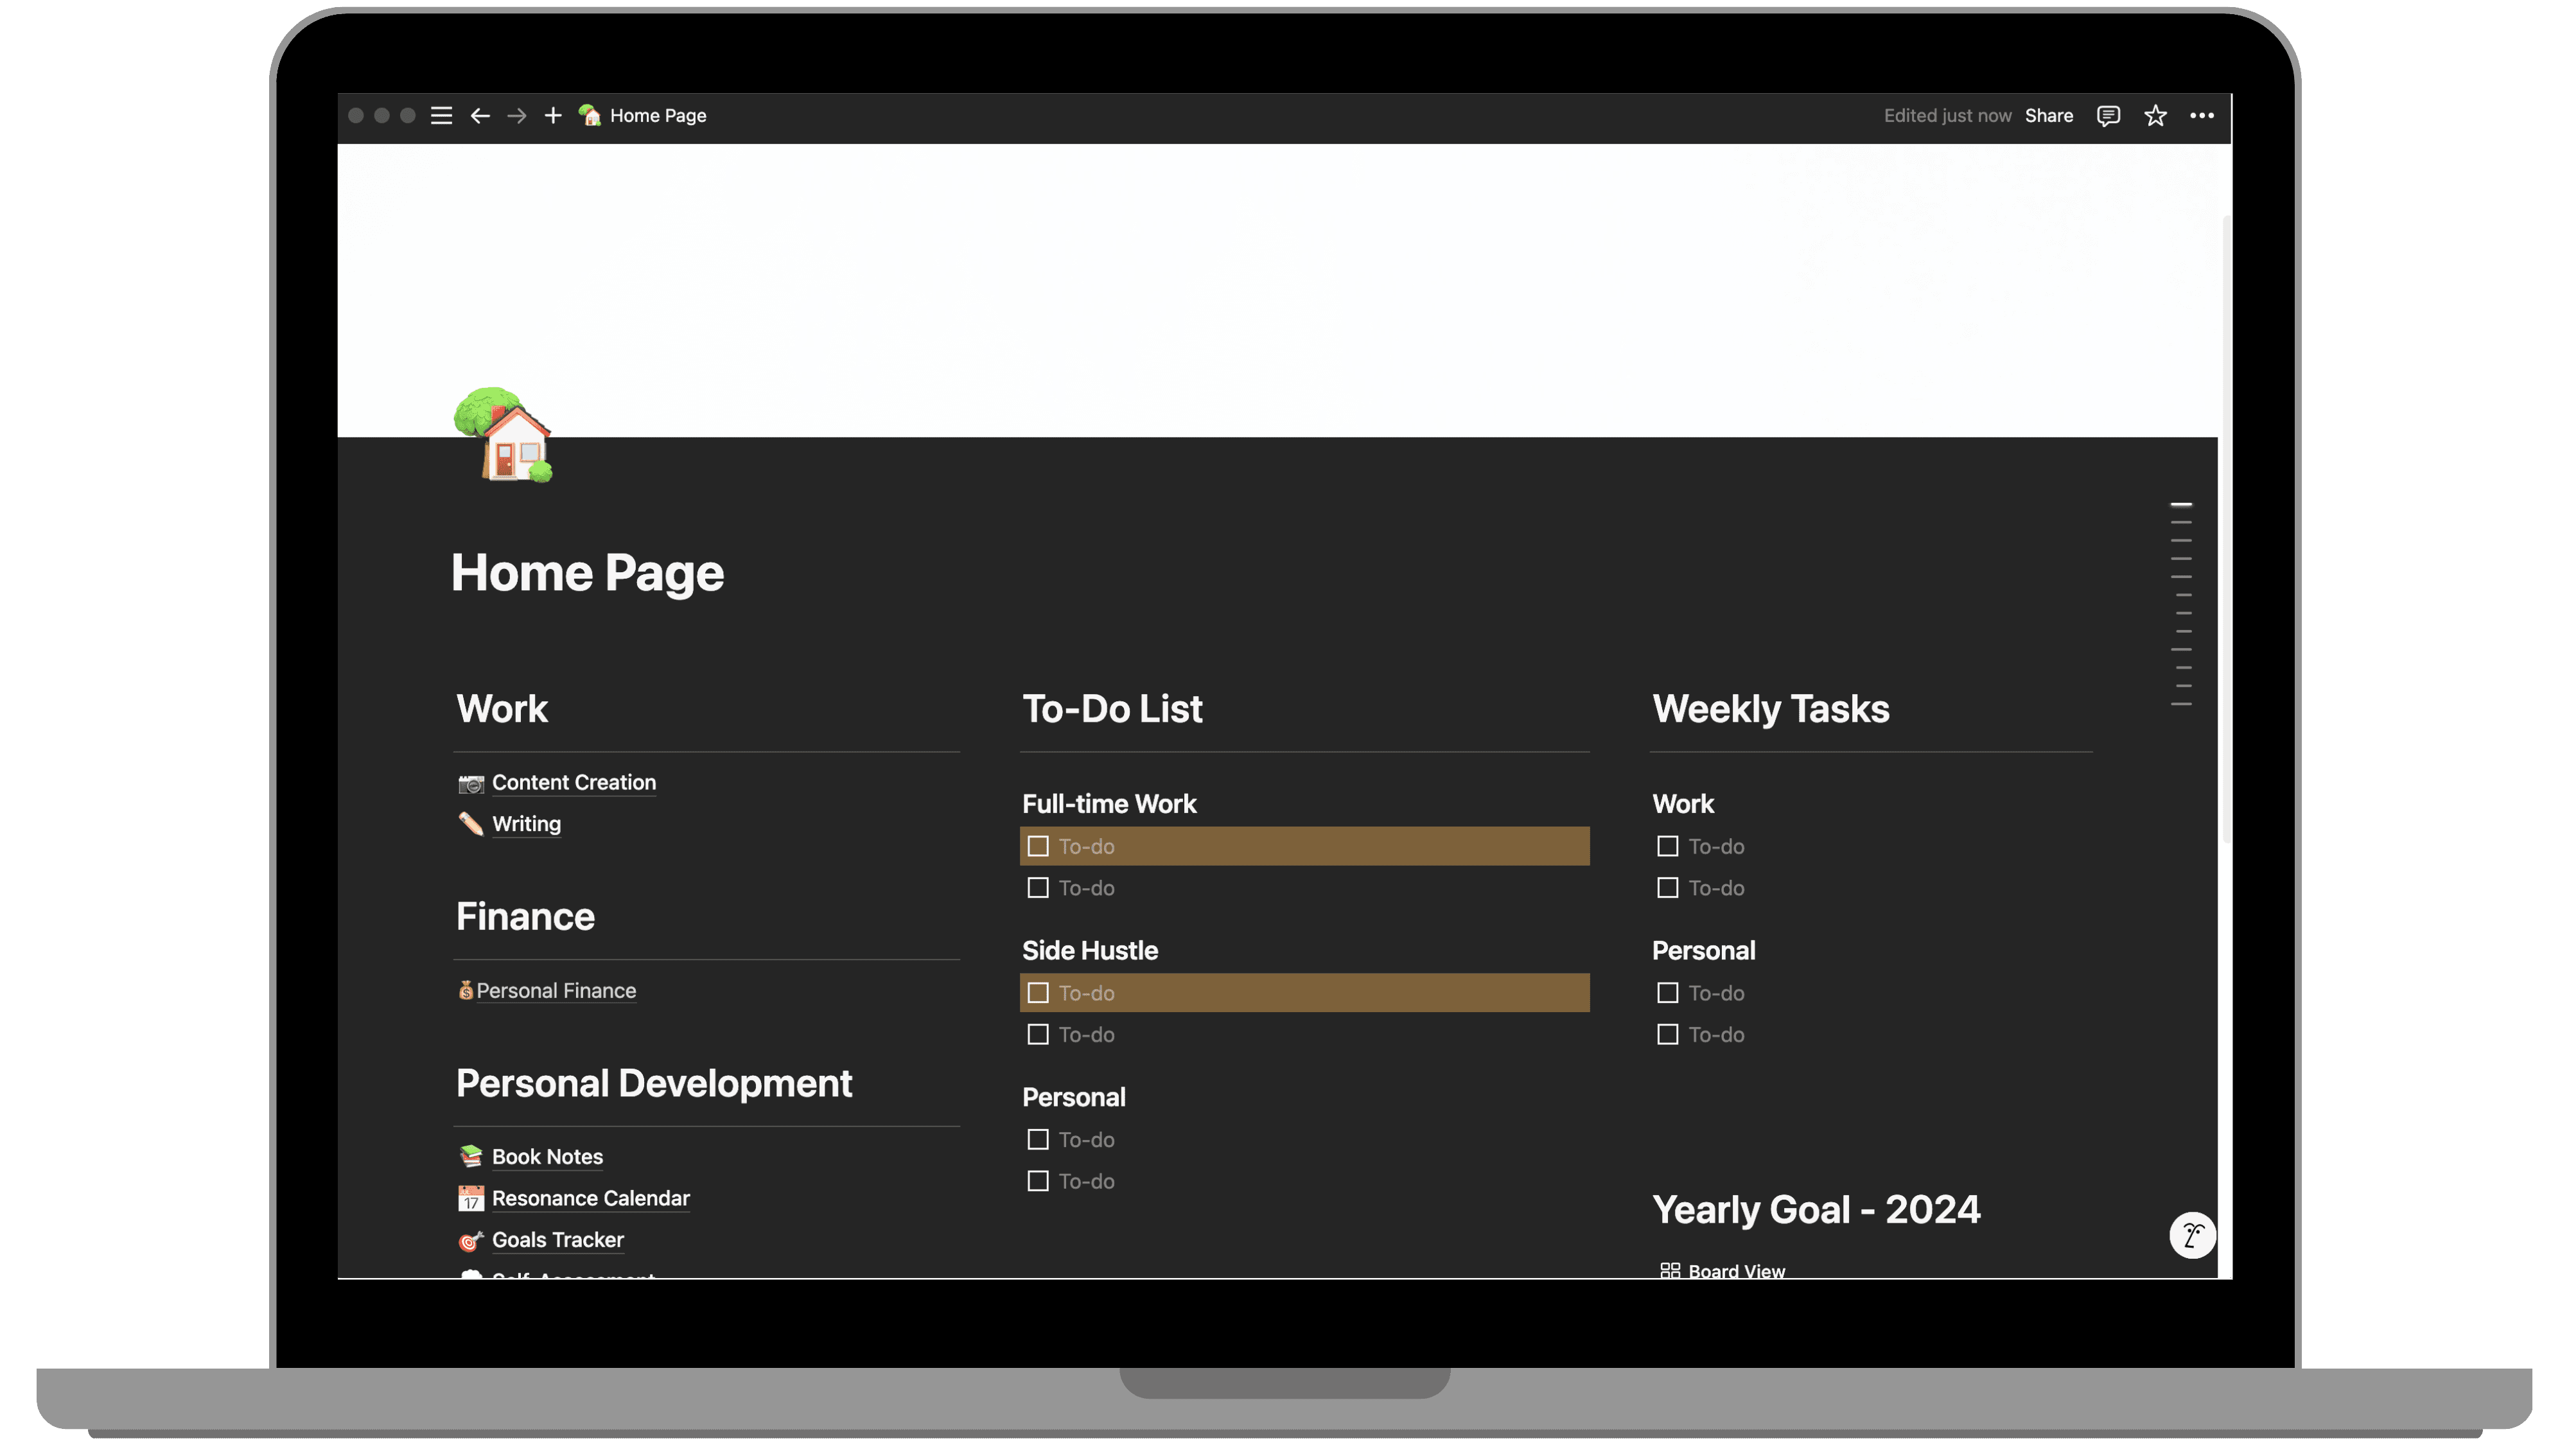Viewport: 2569px width, 1445px height.
Task: Check the second to-do under To-Do List Personal
Action: click(x=1038, y=1182)
